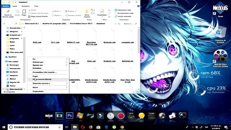This screenshot has height=130, width=231.
Task: Open the Windows Start menu
Action: click(x=4, y=127)
